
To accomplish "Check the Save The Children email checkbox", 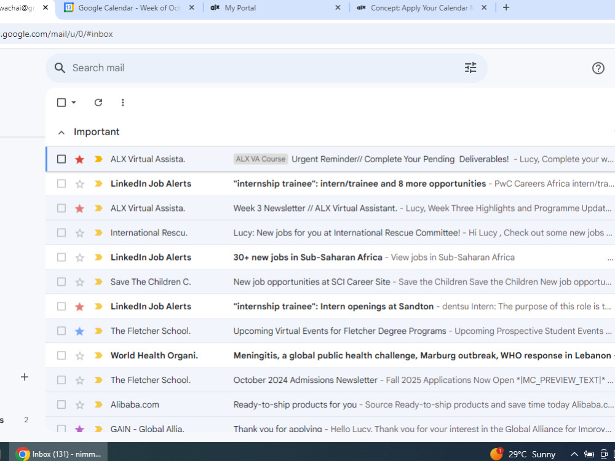I will click(x=61, y=282).
